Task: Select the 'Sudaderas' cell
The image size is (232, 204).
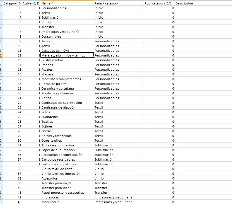Action: coord(67,117)
